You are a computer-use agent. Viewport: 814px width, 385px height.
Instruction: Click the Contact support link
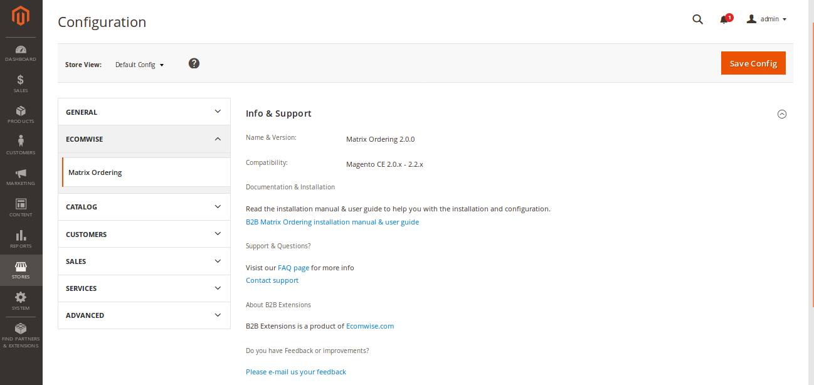click(x=272, y=280)
